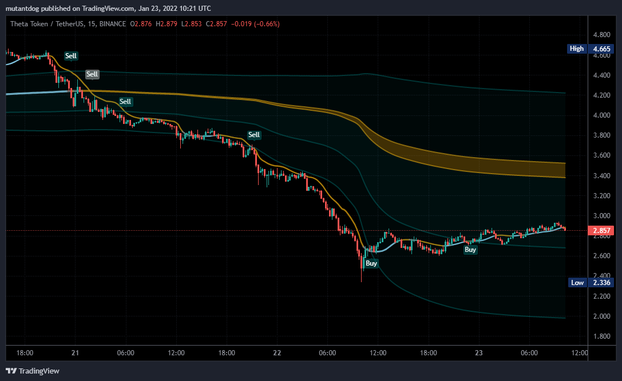622x381 pixels.
Task: Click the 21 date label on time axis
Action: [75, 353]
